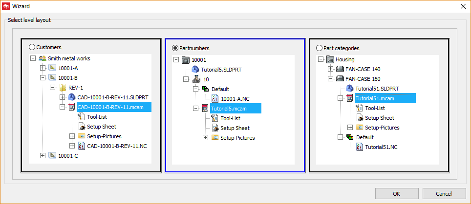The width and height of the screenshot is (471, 204).
Task: Click the Tutorial5.SLDPRT file icon
Action: pos(195,70)
